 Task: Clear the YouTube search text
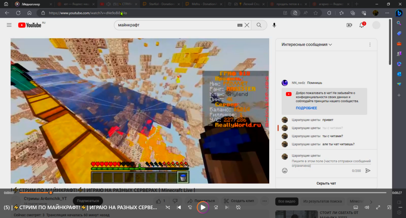point(247,25)
